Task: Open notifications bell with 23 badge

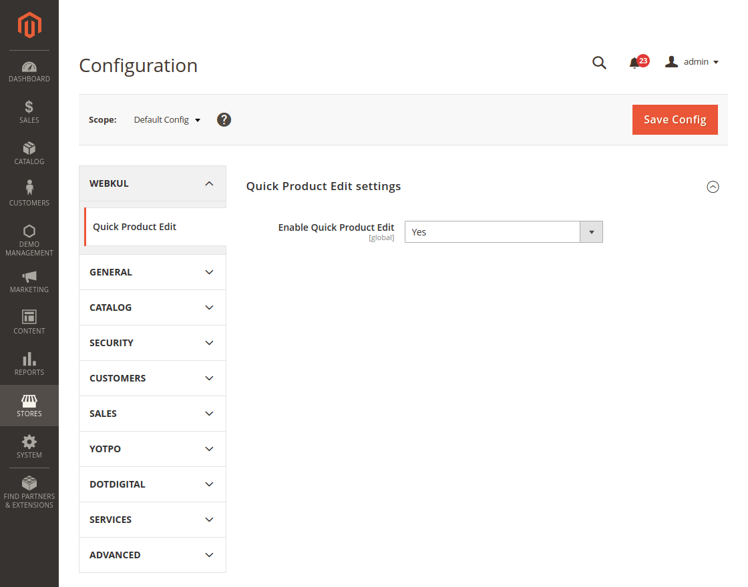Action: click(x=638, y=62)
